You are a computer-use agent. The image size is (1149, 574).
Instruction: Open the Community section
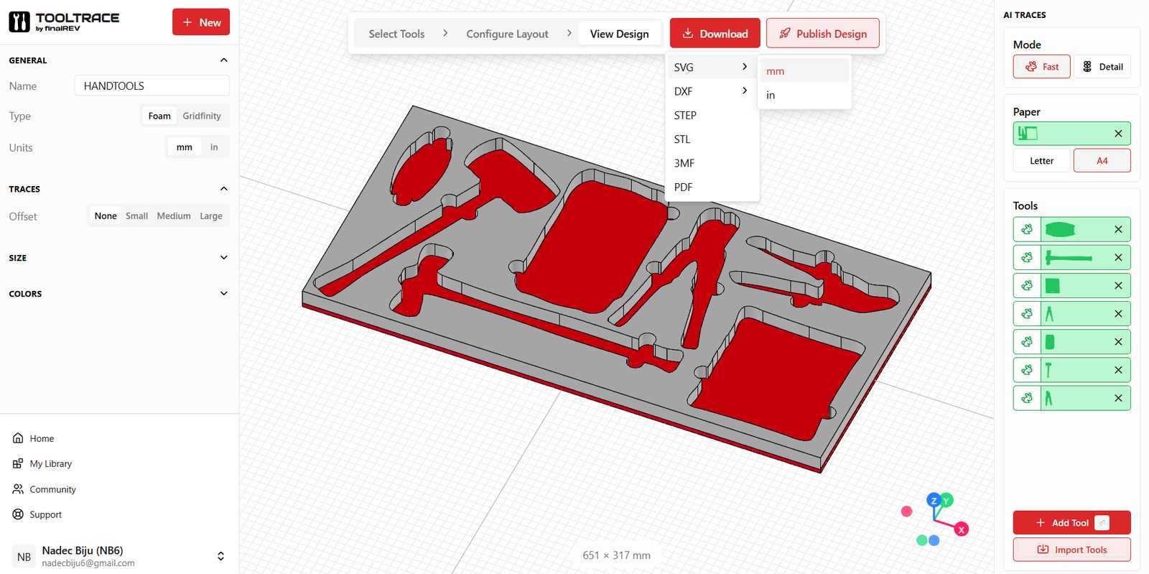point(44,489)
